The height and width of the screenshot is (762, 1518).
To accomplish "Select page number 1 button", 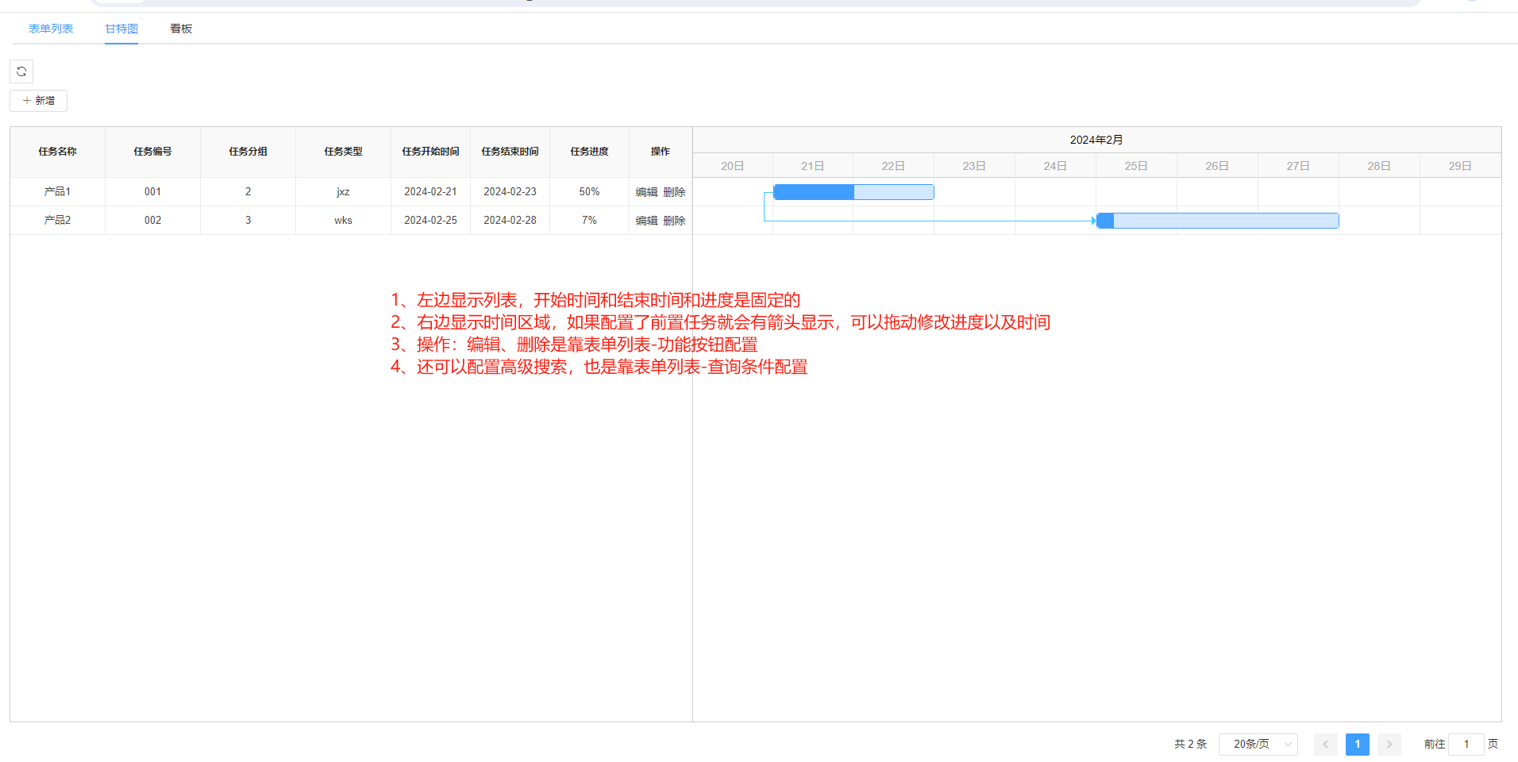I will click(1357, 745).
